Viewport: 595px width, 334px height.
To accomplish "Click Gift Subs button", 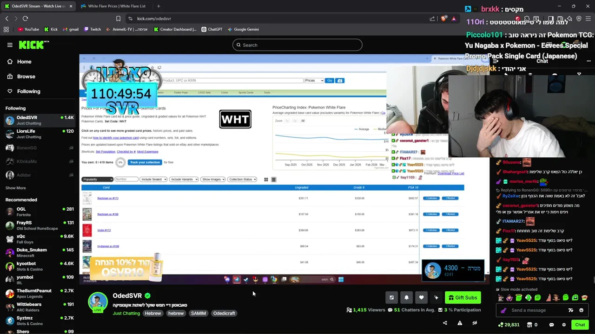I will click(x=463, y=298).
